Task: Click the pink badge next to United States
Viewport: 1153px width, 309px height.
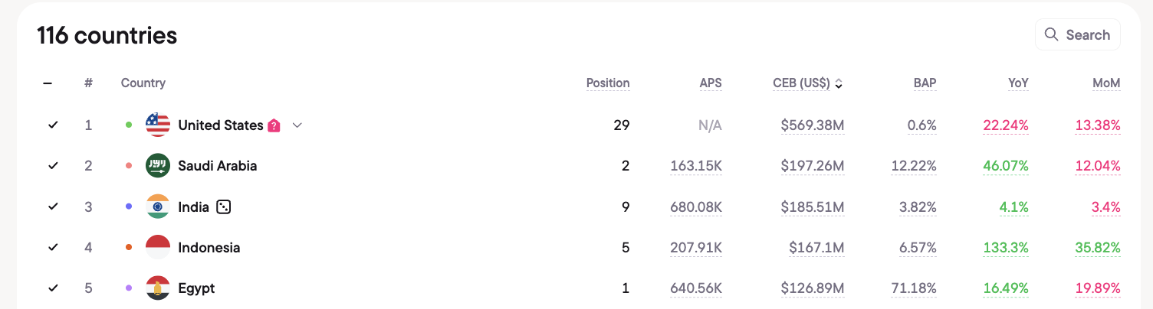Action: click(x=274, y=125)
